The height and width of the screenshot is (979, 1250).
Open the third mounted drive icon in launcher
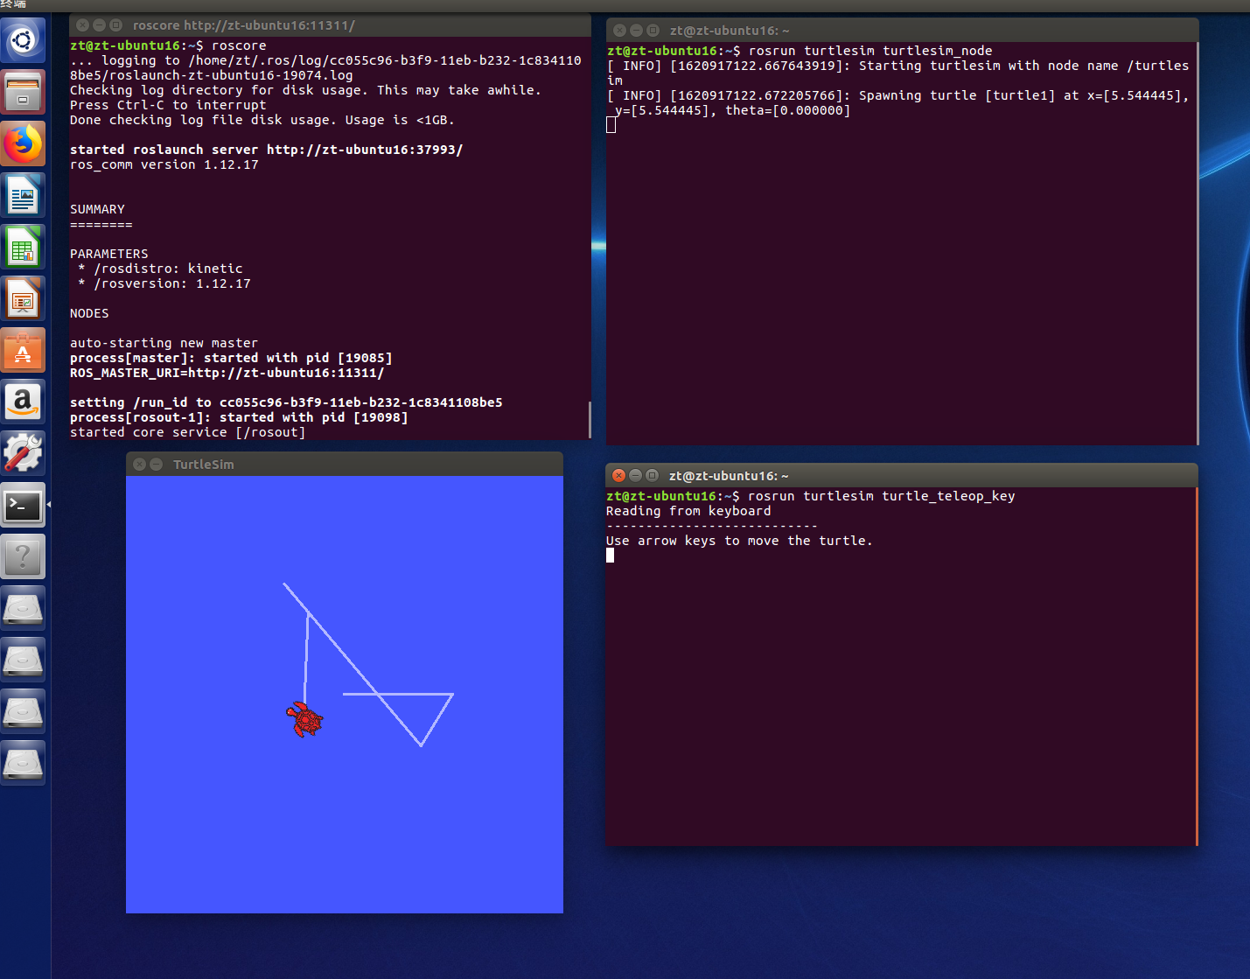23,711
